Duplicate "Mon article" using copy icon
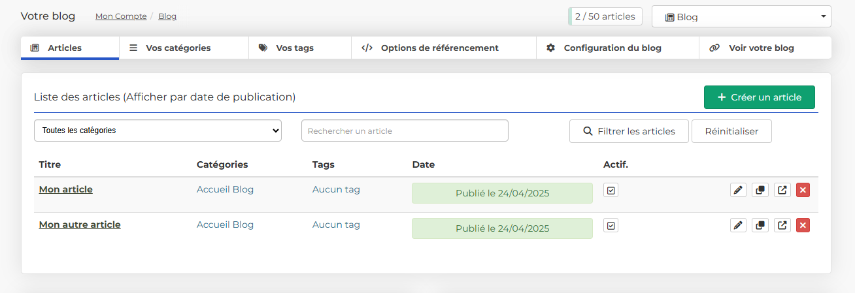The height and width of the screenshot is (293, 855). point(760,190)
